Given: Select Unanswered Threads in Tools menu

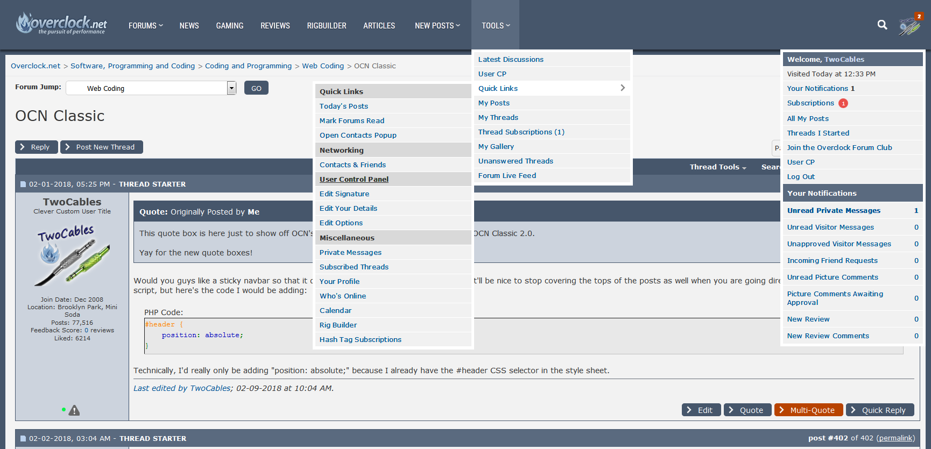Looking at the screenshot, I should pyautogui.click(x=516, y=161).
